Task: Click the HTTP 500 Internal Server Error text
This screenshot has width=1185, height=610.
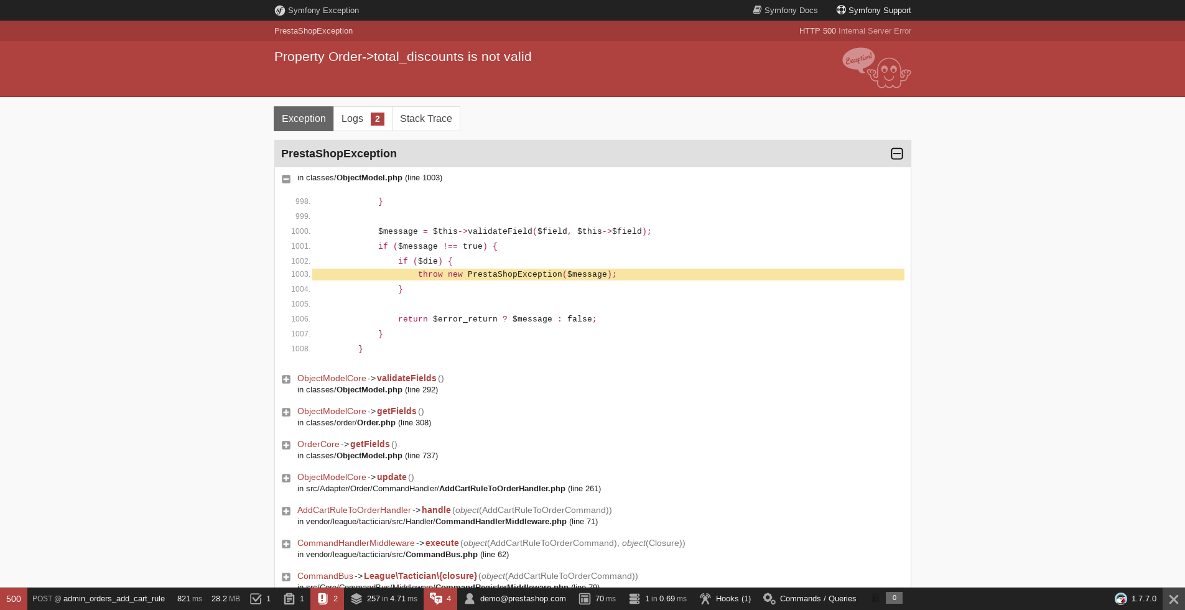Action: (x=855, y=30)
